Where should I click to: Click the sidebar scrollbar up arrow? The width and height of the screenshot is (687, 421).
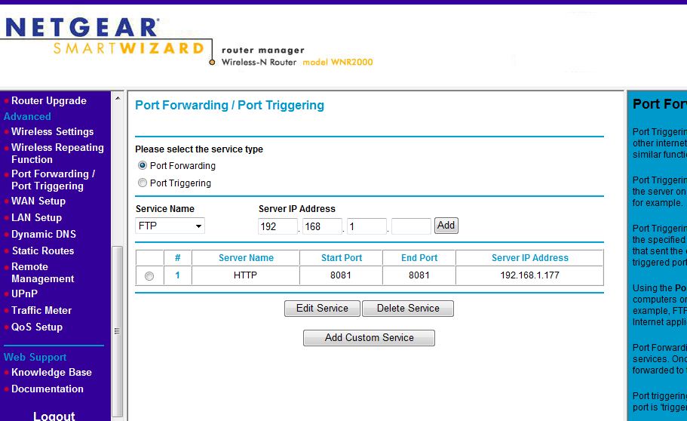(118, 98)
